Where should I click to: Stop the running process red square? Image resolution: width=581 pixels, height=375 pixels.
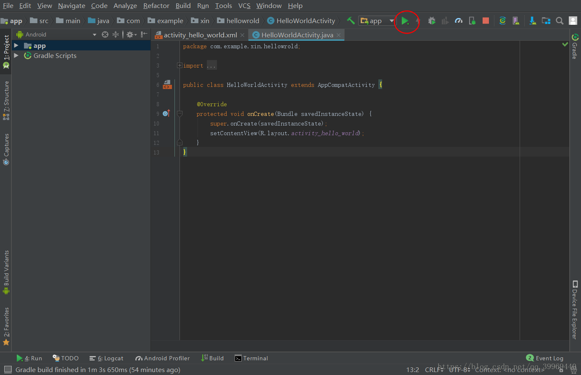coord(486,21)
